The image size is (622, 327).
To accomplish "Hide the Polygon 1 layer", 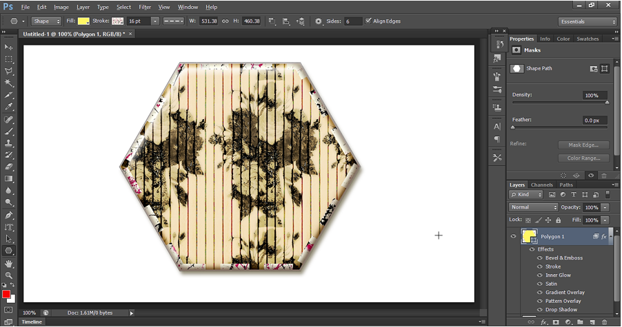I will pos(513,236).
